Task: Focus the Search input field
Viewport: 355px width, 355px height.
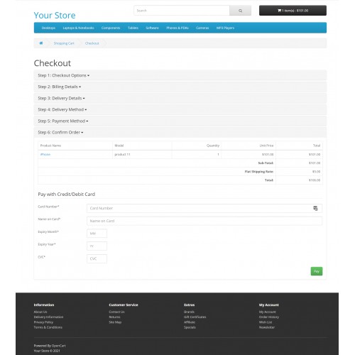Action: tap(182, 11)
